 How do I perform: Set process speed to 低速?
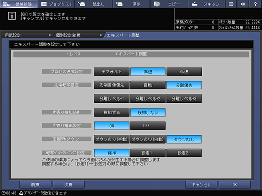coord(184,72)
